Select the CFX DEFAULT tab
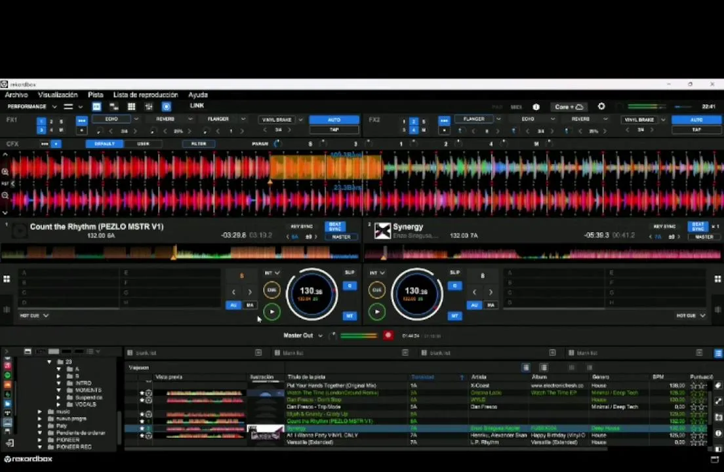 pyautogui.click(x=104, y=144)
